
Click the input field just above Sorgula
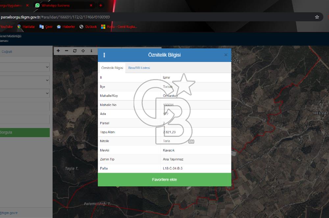pos(25,120)
